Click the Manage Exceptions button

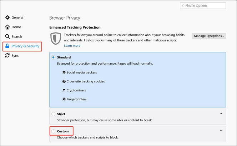point(209,36)
